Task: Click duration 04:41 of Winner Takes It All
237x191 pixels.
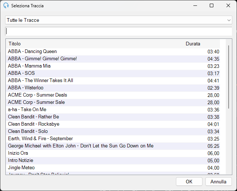Action: [213, 81]
